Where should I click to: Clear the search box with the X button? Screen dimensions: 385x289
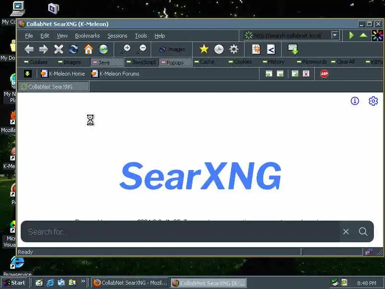click(x=346, y=232)
